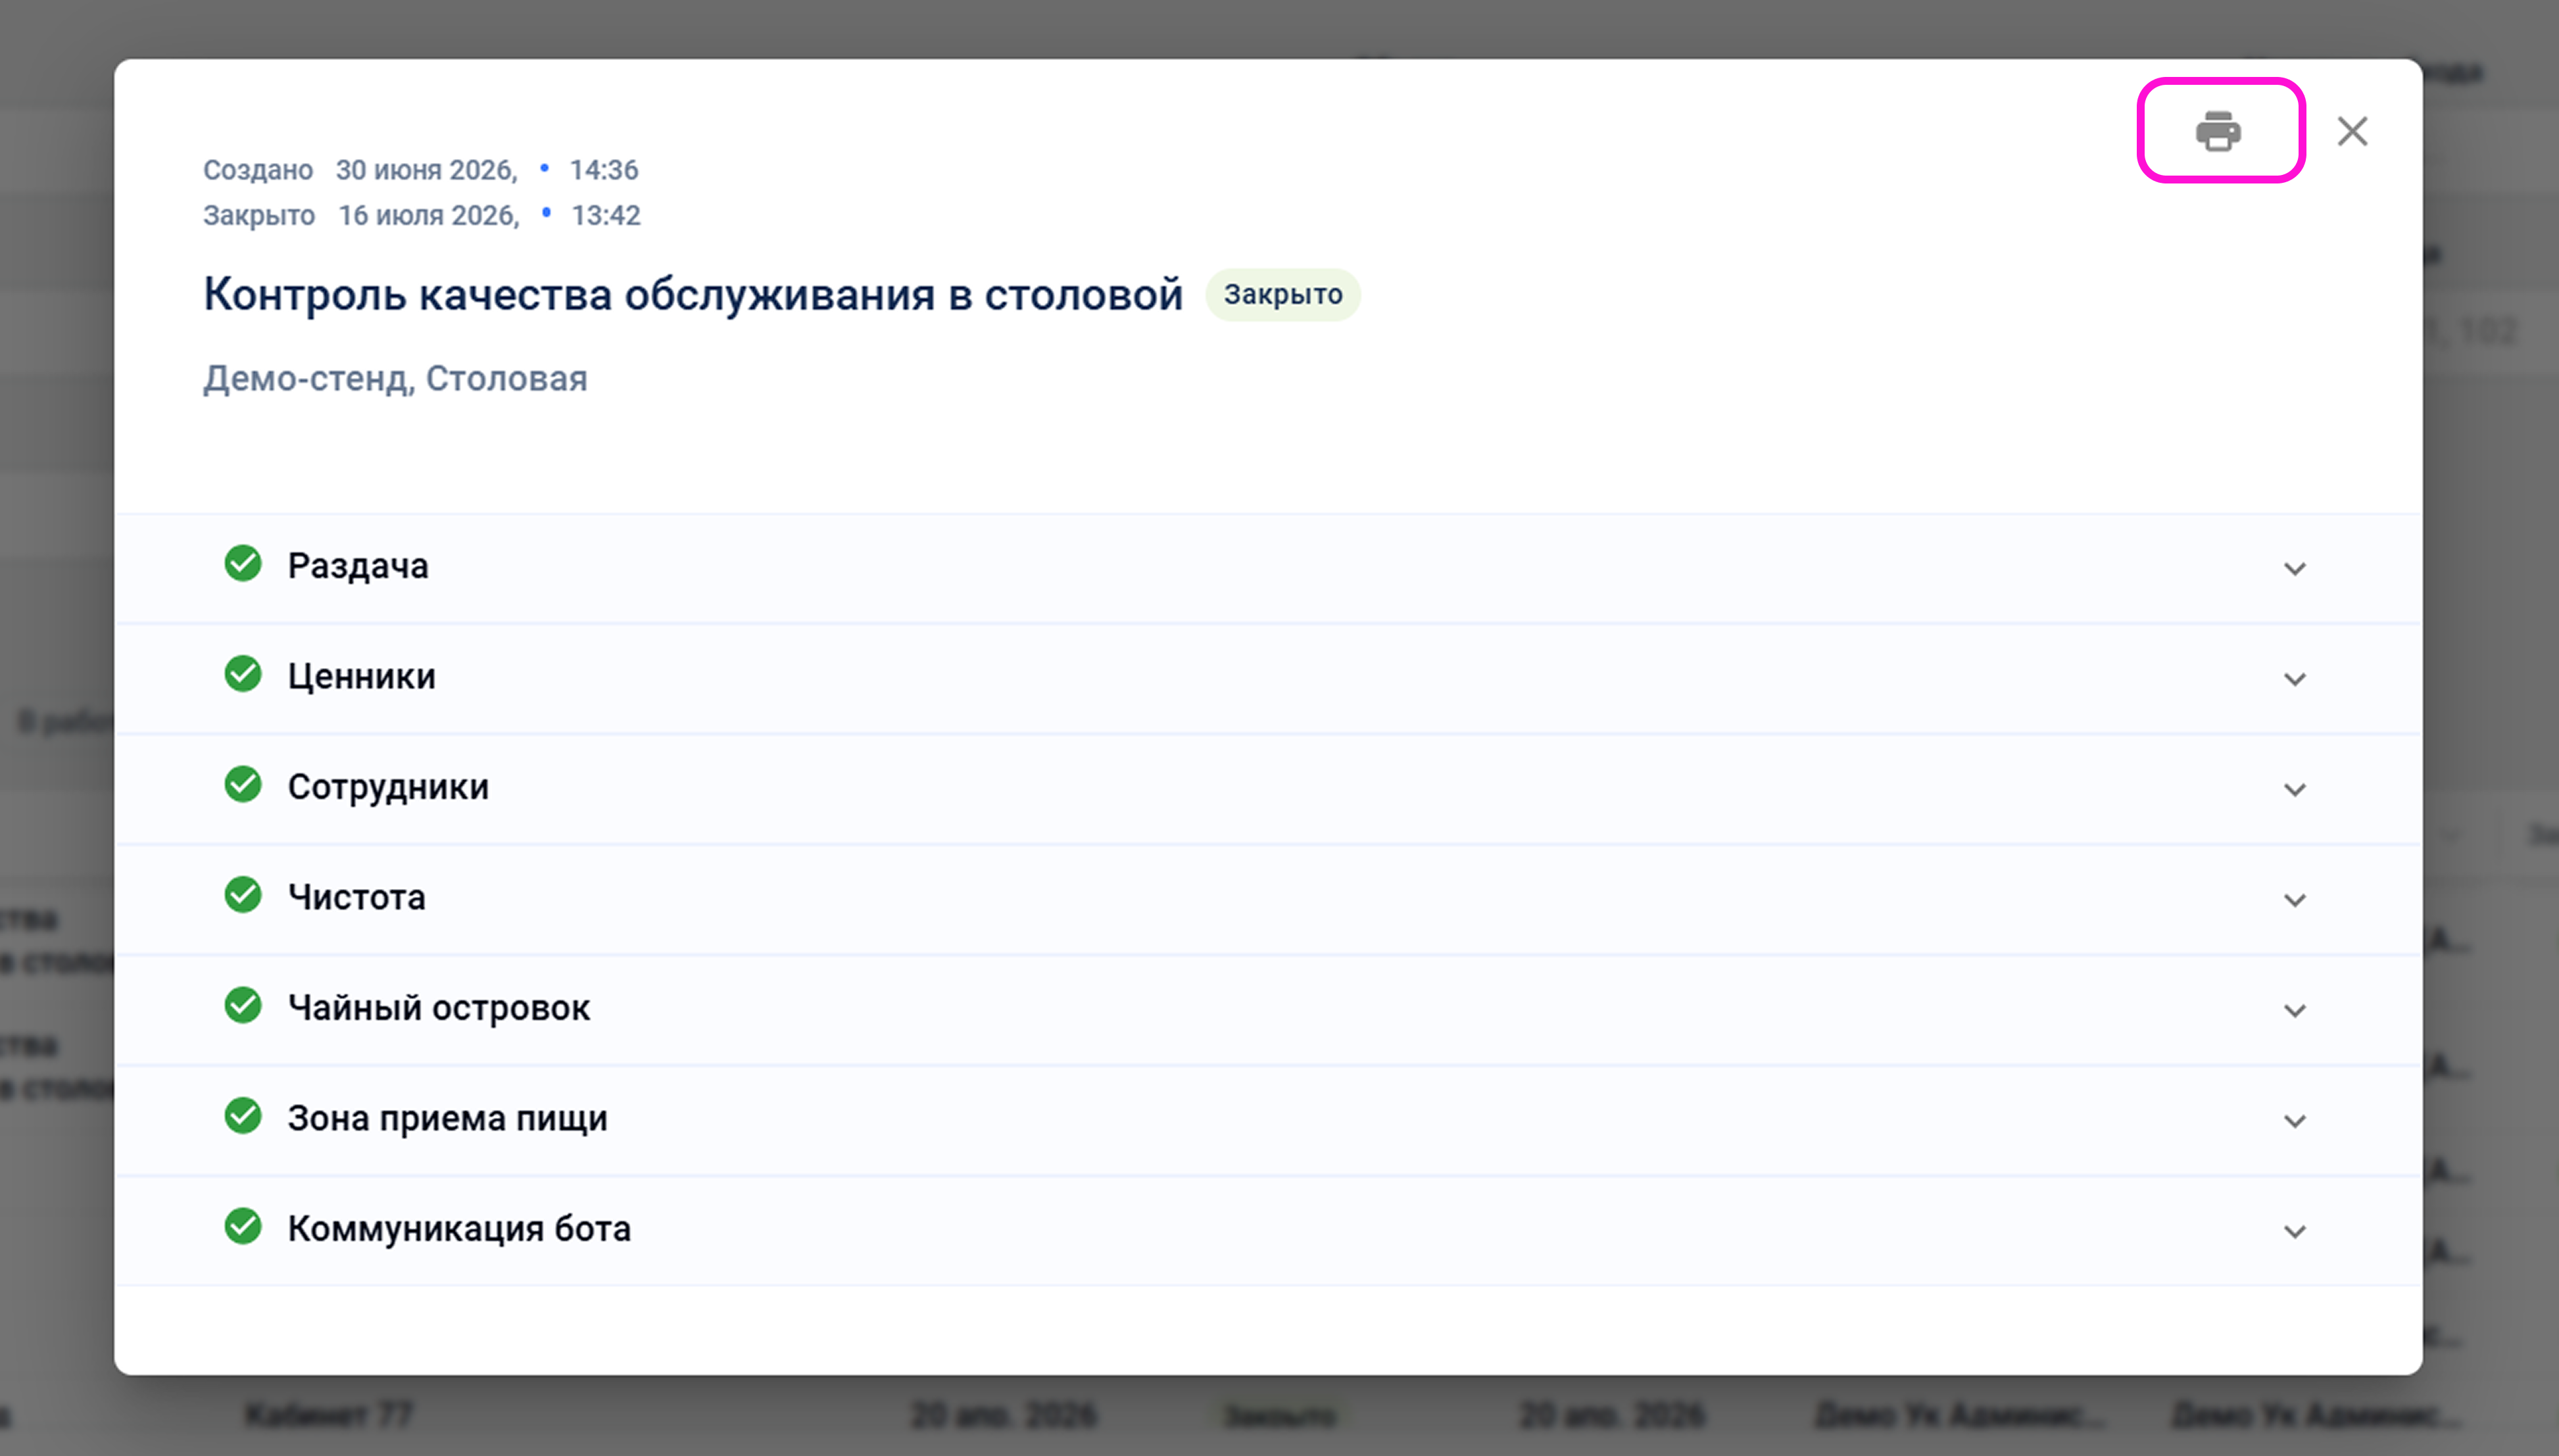The image size is (2559, 1456).
Task: Expand the Коммуникация бота section chevron
Action: [x=2295, y=1232]
